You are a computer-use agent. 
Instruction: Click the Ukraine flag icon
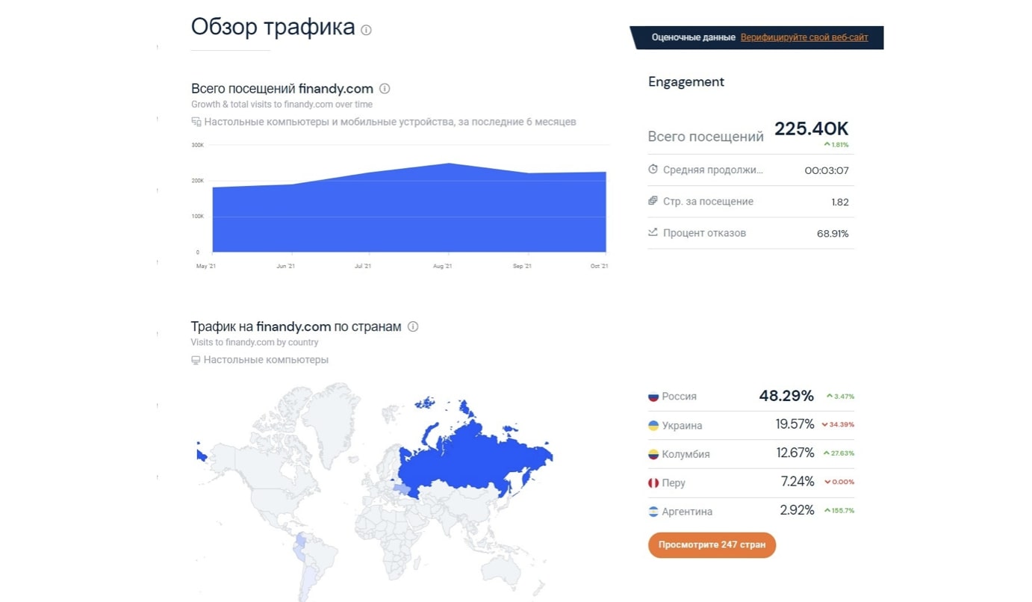(x=653, y=426)
